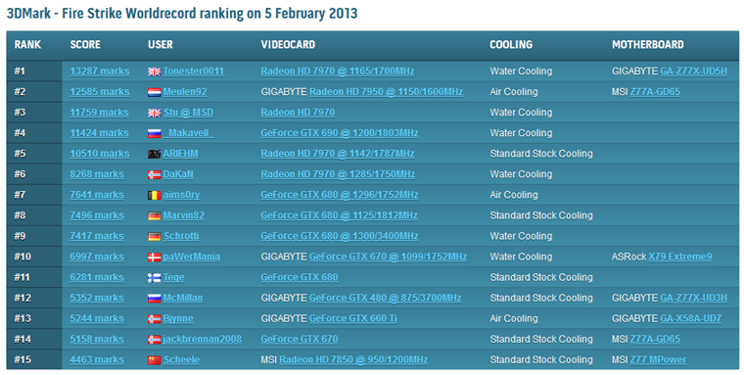Open Radeon HD 7970 @ 1142/1787MHz link
The width and height of the screenshot is (744, 375).
click(338, 154)
